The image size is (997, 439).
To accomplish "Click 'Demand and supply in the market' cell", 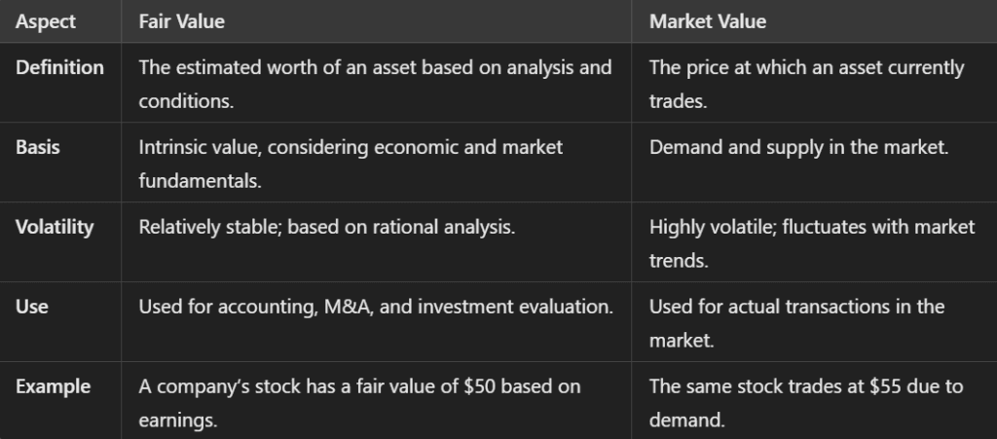I will (x=798, y=147).
